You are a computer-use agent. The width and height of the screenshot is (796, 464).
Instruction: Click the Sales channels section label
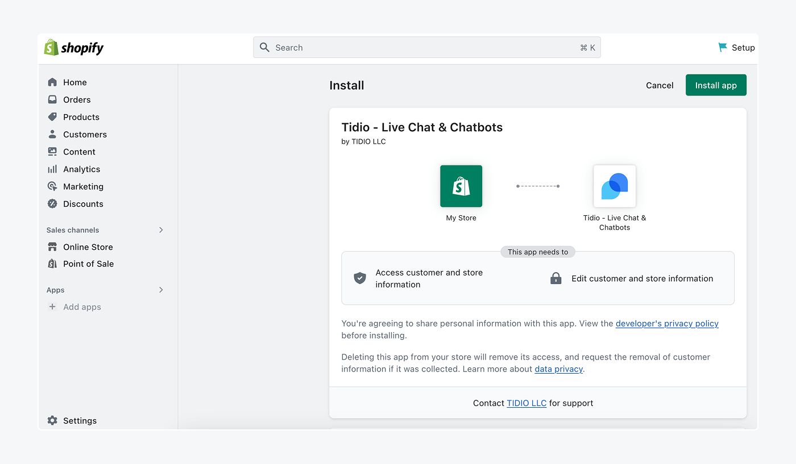[73, 230]
